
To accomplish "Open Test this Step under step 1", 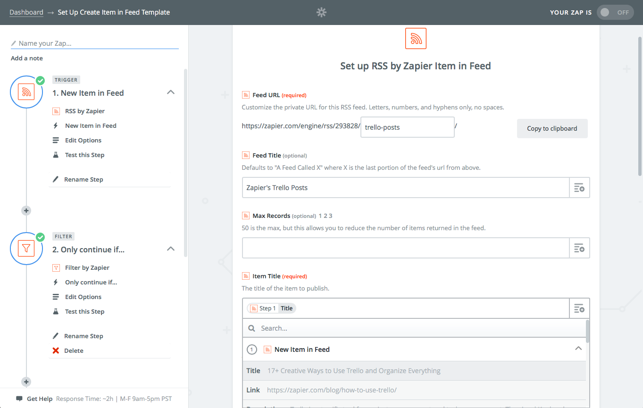I will click(x=84, y=155).
